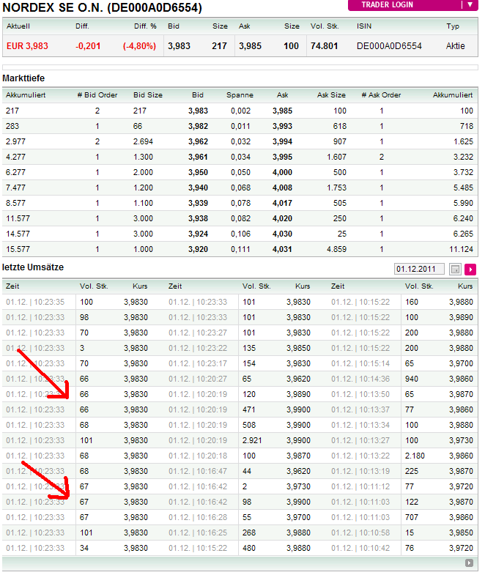Click the spread value 0,111

tap(240, 249)
